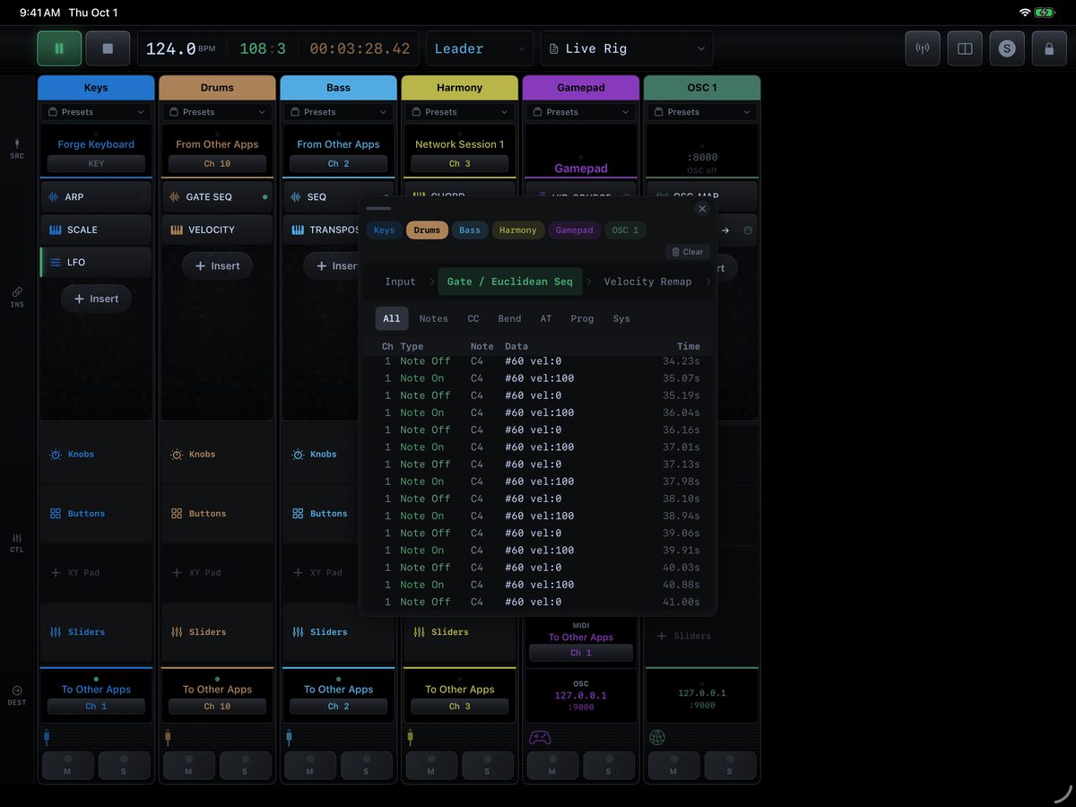Open Knobs controls in Keys strip

[x=96, y=455]
